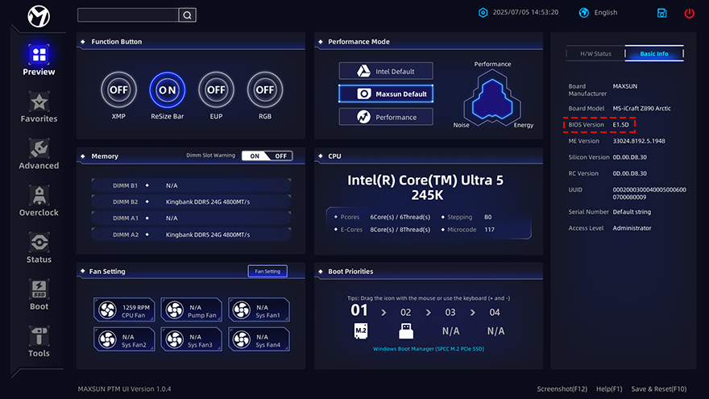The height and width of the screenshot is (399, 709).
Task: Toggle the XMP function button
Action: pyautogui.click(x=118, y=90)
